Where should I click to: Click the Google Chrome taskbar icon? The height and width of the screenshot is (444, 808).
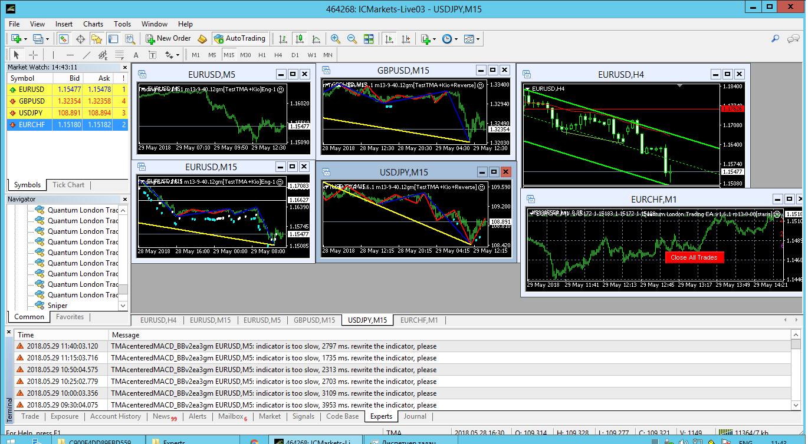pyautogui.click(x=254, y=442)
